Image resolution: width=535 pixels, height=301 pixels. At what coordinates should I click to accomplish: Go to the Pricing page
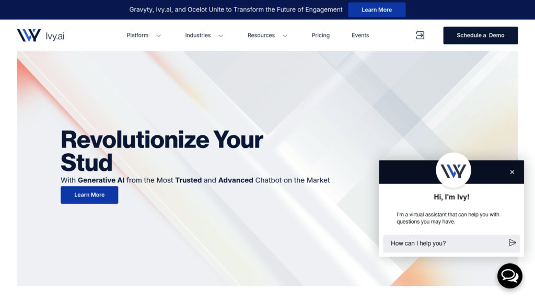point(320,36)
